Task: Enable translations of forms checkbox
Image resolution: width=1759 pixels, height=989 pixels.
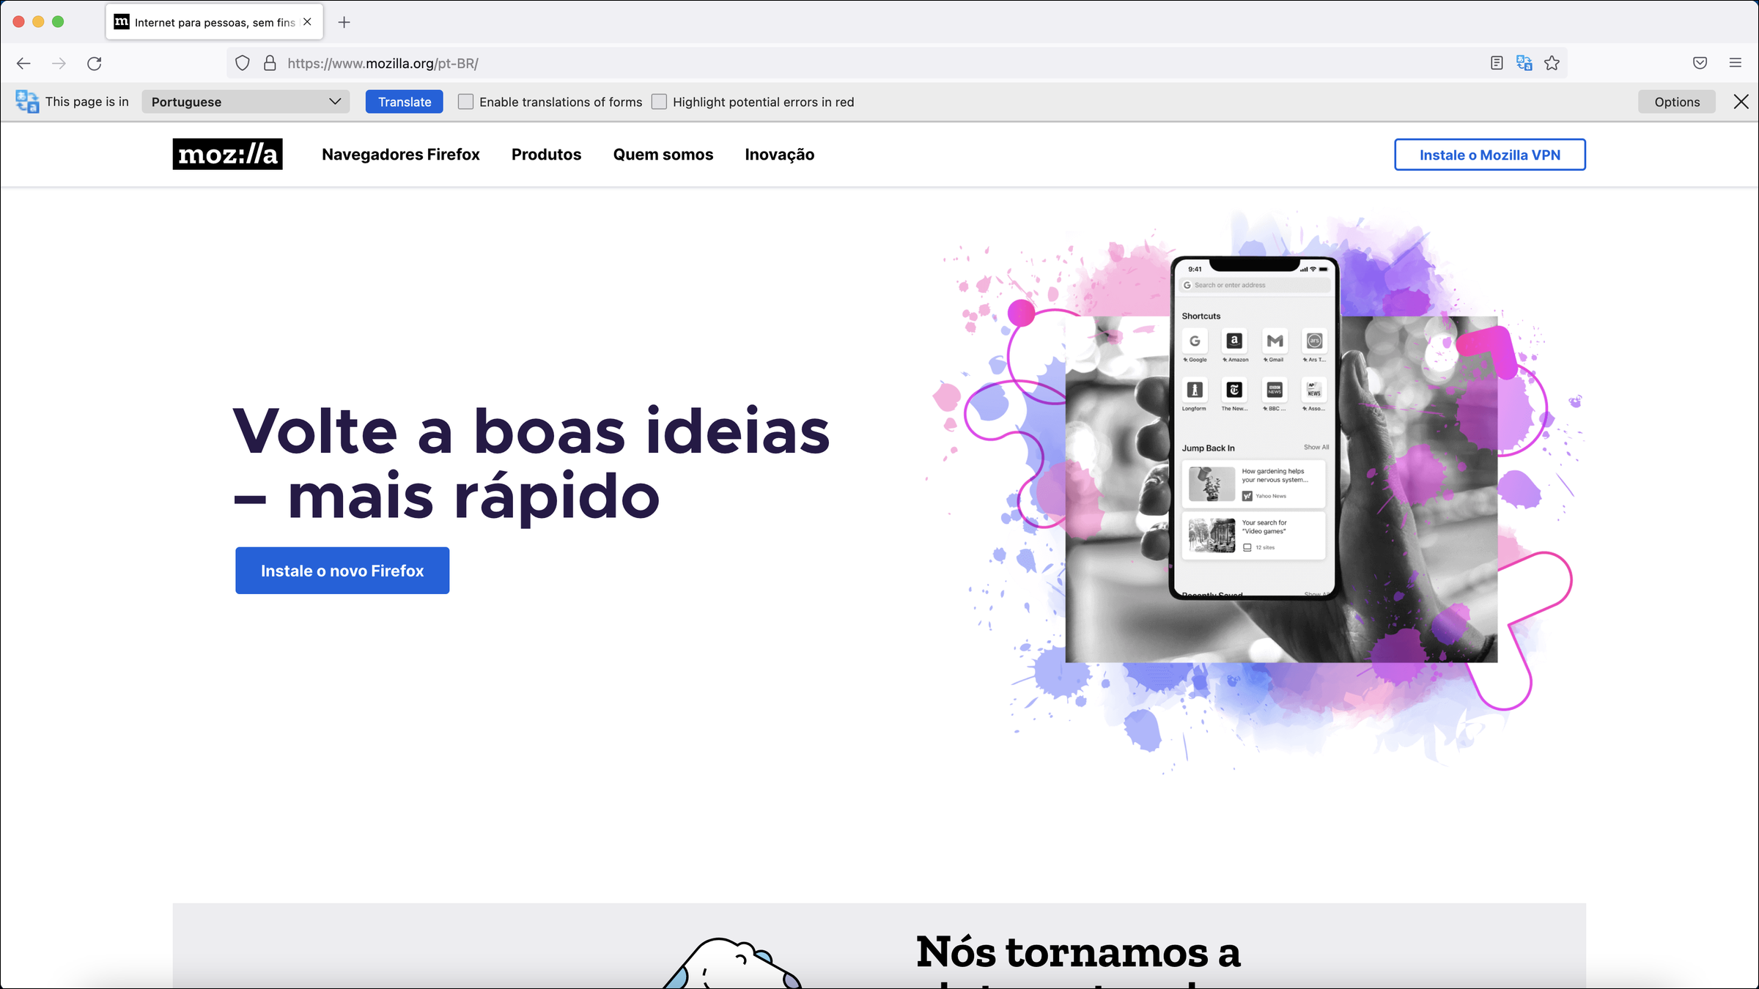Action: (465, 102)
